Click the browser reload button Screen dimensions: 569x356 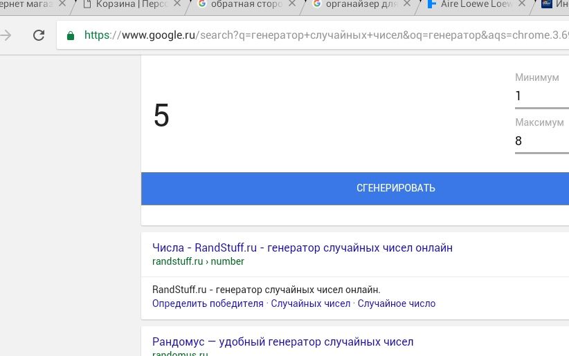(39, 35)
